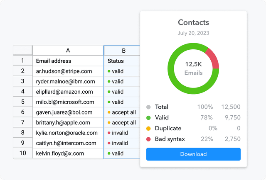Click the red Bad syntax legend dot
Screen dimensions: 266x180
coord(148,139)
